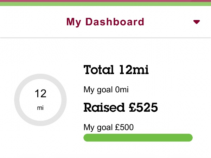
Task: Tap the maroon strip above the green strip
Action: [105, 1]
